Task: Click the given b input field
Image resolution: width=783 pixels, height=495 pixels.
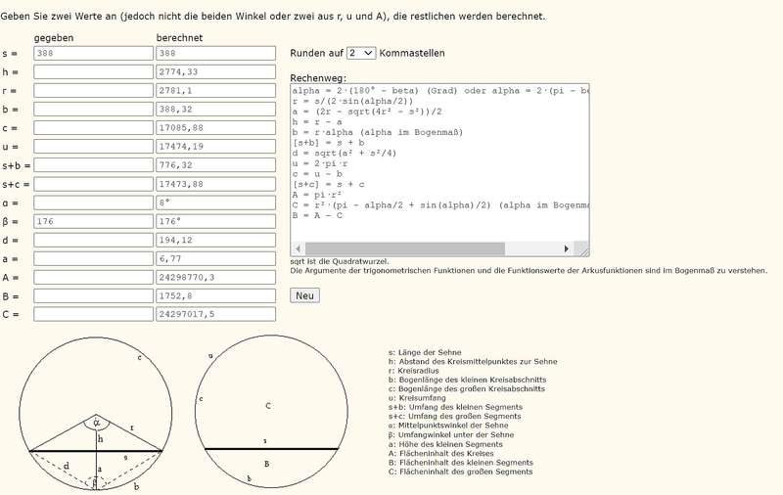Action: coord(93,110)
